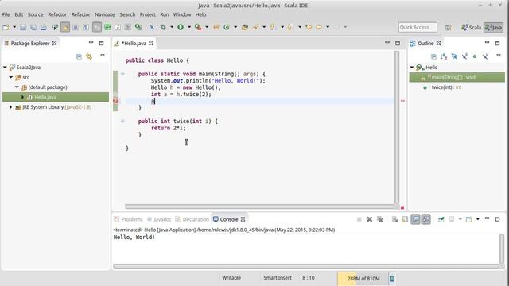
Task: Click the error marker in editor gutter
Action: pos(115,101)
